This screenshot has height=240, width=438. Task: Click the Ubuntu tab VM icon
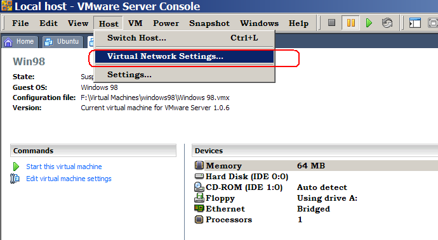pos(49,42)
